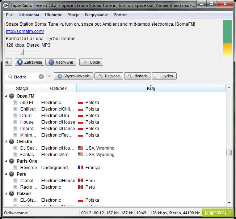Click the magnifier icon in search box
The image size is (236, 219).
pos(10,77)
